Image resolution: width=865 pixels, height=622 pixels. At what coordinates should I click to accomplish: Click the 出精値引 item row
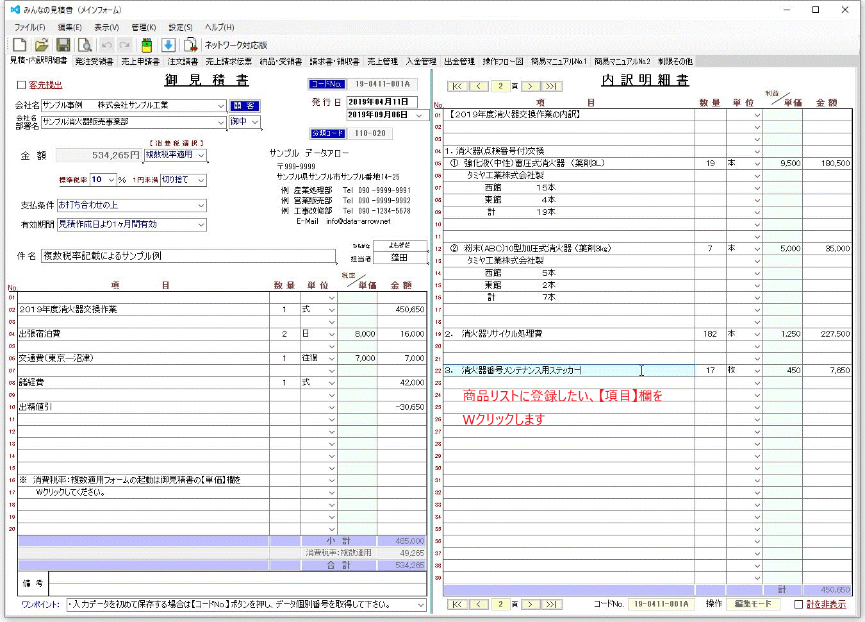(144, 407)
